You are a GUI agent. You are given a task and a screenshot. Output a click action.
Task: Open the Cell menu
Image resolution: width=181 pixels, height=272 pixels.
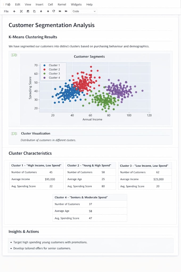click(50, 5)
